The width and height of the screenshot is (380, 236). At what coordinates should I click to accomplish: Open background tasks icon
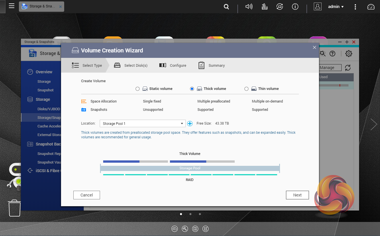pyautogui.click(x=265, y=7)
